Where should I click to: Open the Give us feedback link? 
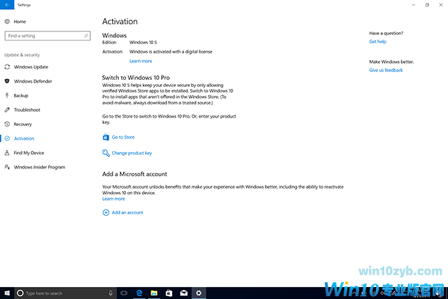[x=386, y=70]
